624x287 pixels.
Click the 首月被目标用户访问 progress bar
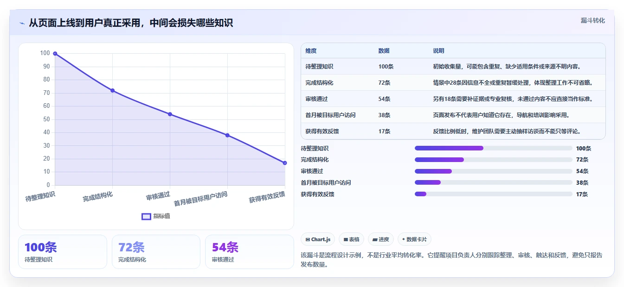click(x=494, y=182)
